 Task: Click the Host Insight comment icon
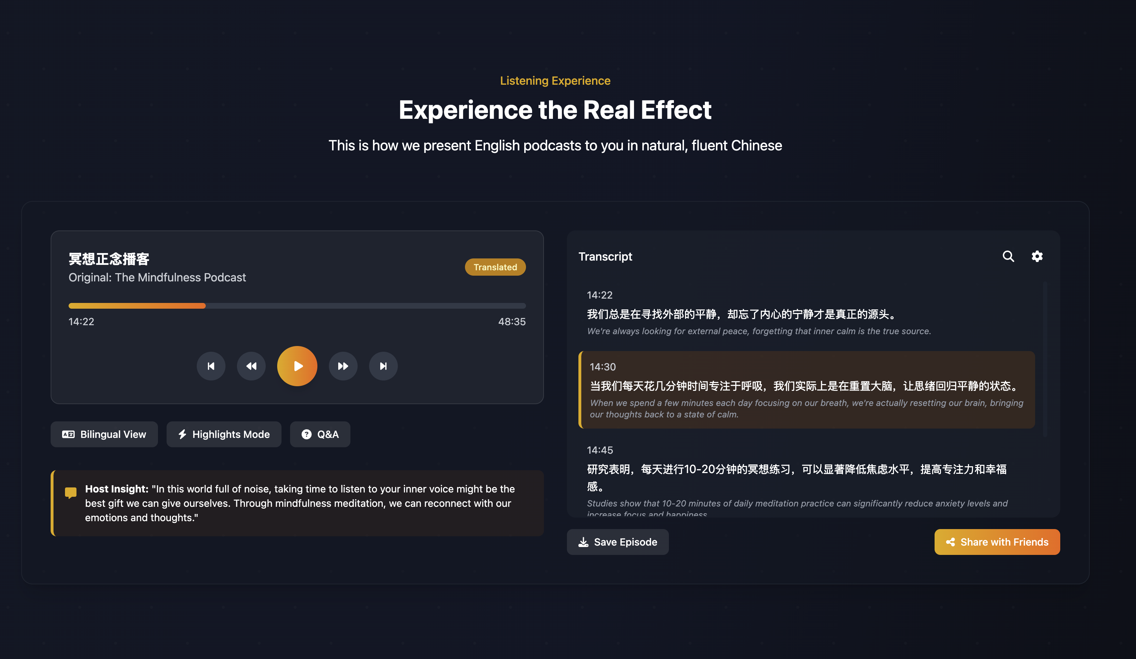(71, 492)
